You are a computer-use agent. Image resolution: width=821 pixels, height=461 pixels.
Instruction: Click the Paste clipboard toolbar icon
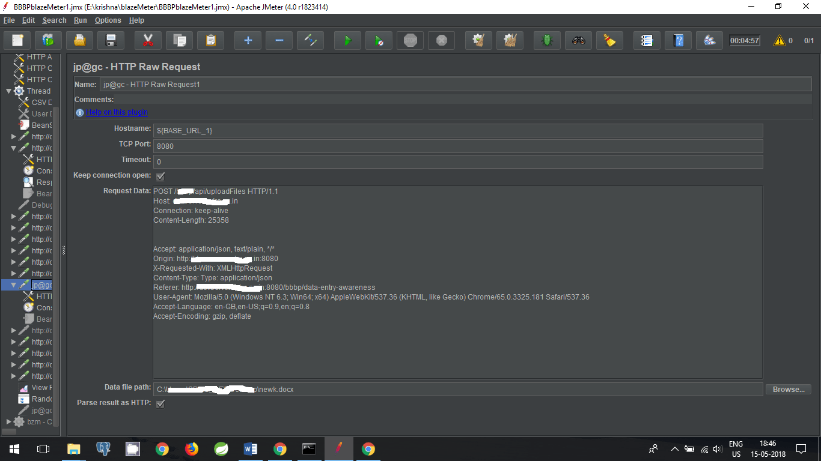click(210, 41)
